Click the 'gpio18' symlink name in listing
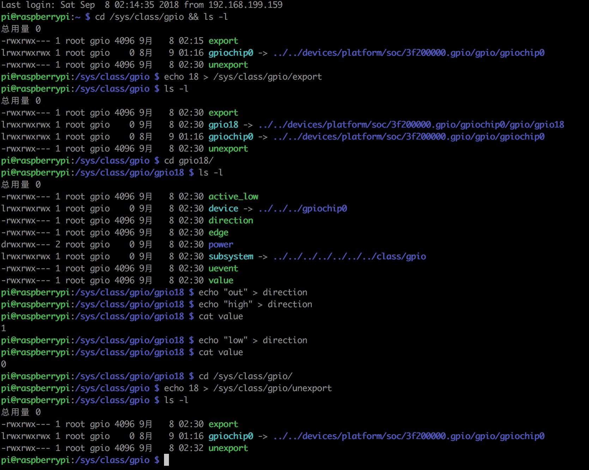Viewport: 589px width, 470px height. coord(223,125)
